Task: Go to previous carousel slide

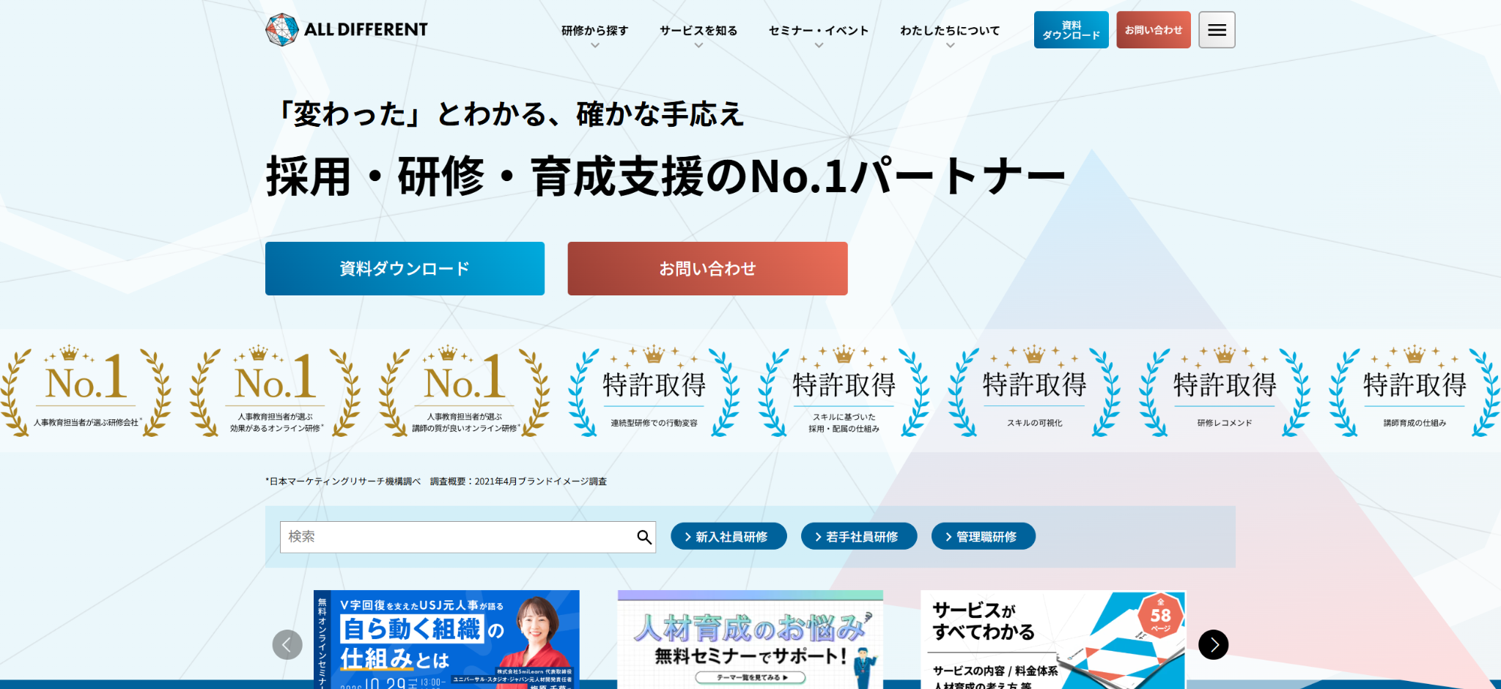Action: tap(287, 644)
